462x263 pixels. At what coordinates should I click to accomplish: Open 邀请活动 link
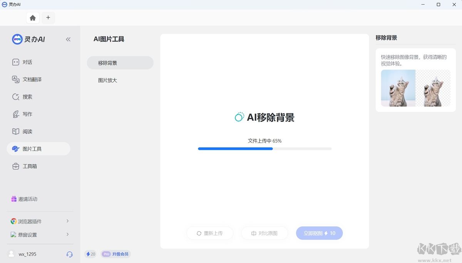coord(28,199)
